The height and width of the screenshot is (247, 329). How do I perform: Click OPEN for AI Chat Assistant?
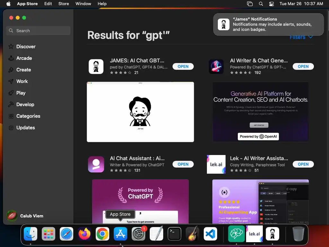(x=183, y=164)
